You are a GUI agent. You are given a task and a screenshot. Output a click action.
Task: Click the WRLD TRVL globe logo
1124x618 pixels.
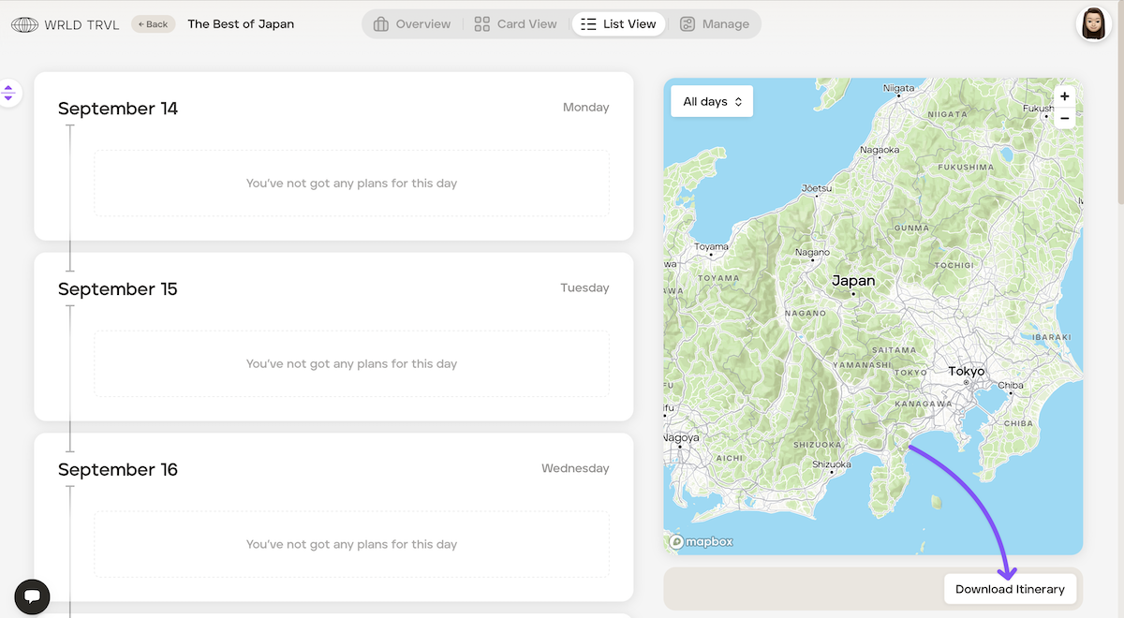click(x=24, y=24)
